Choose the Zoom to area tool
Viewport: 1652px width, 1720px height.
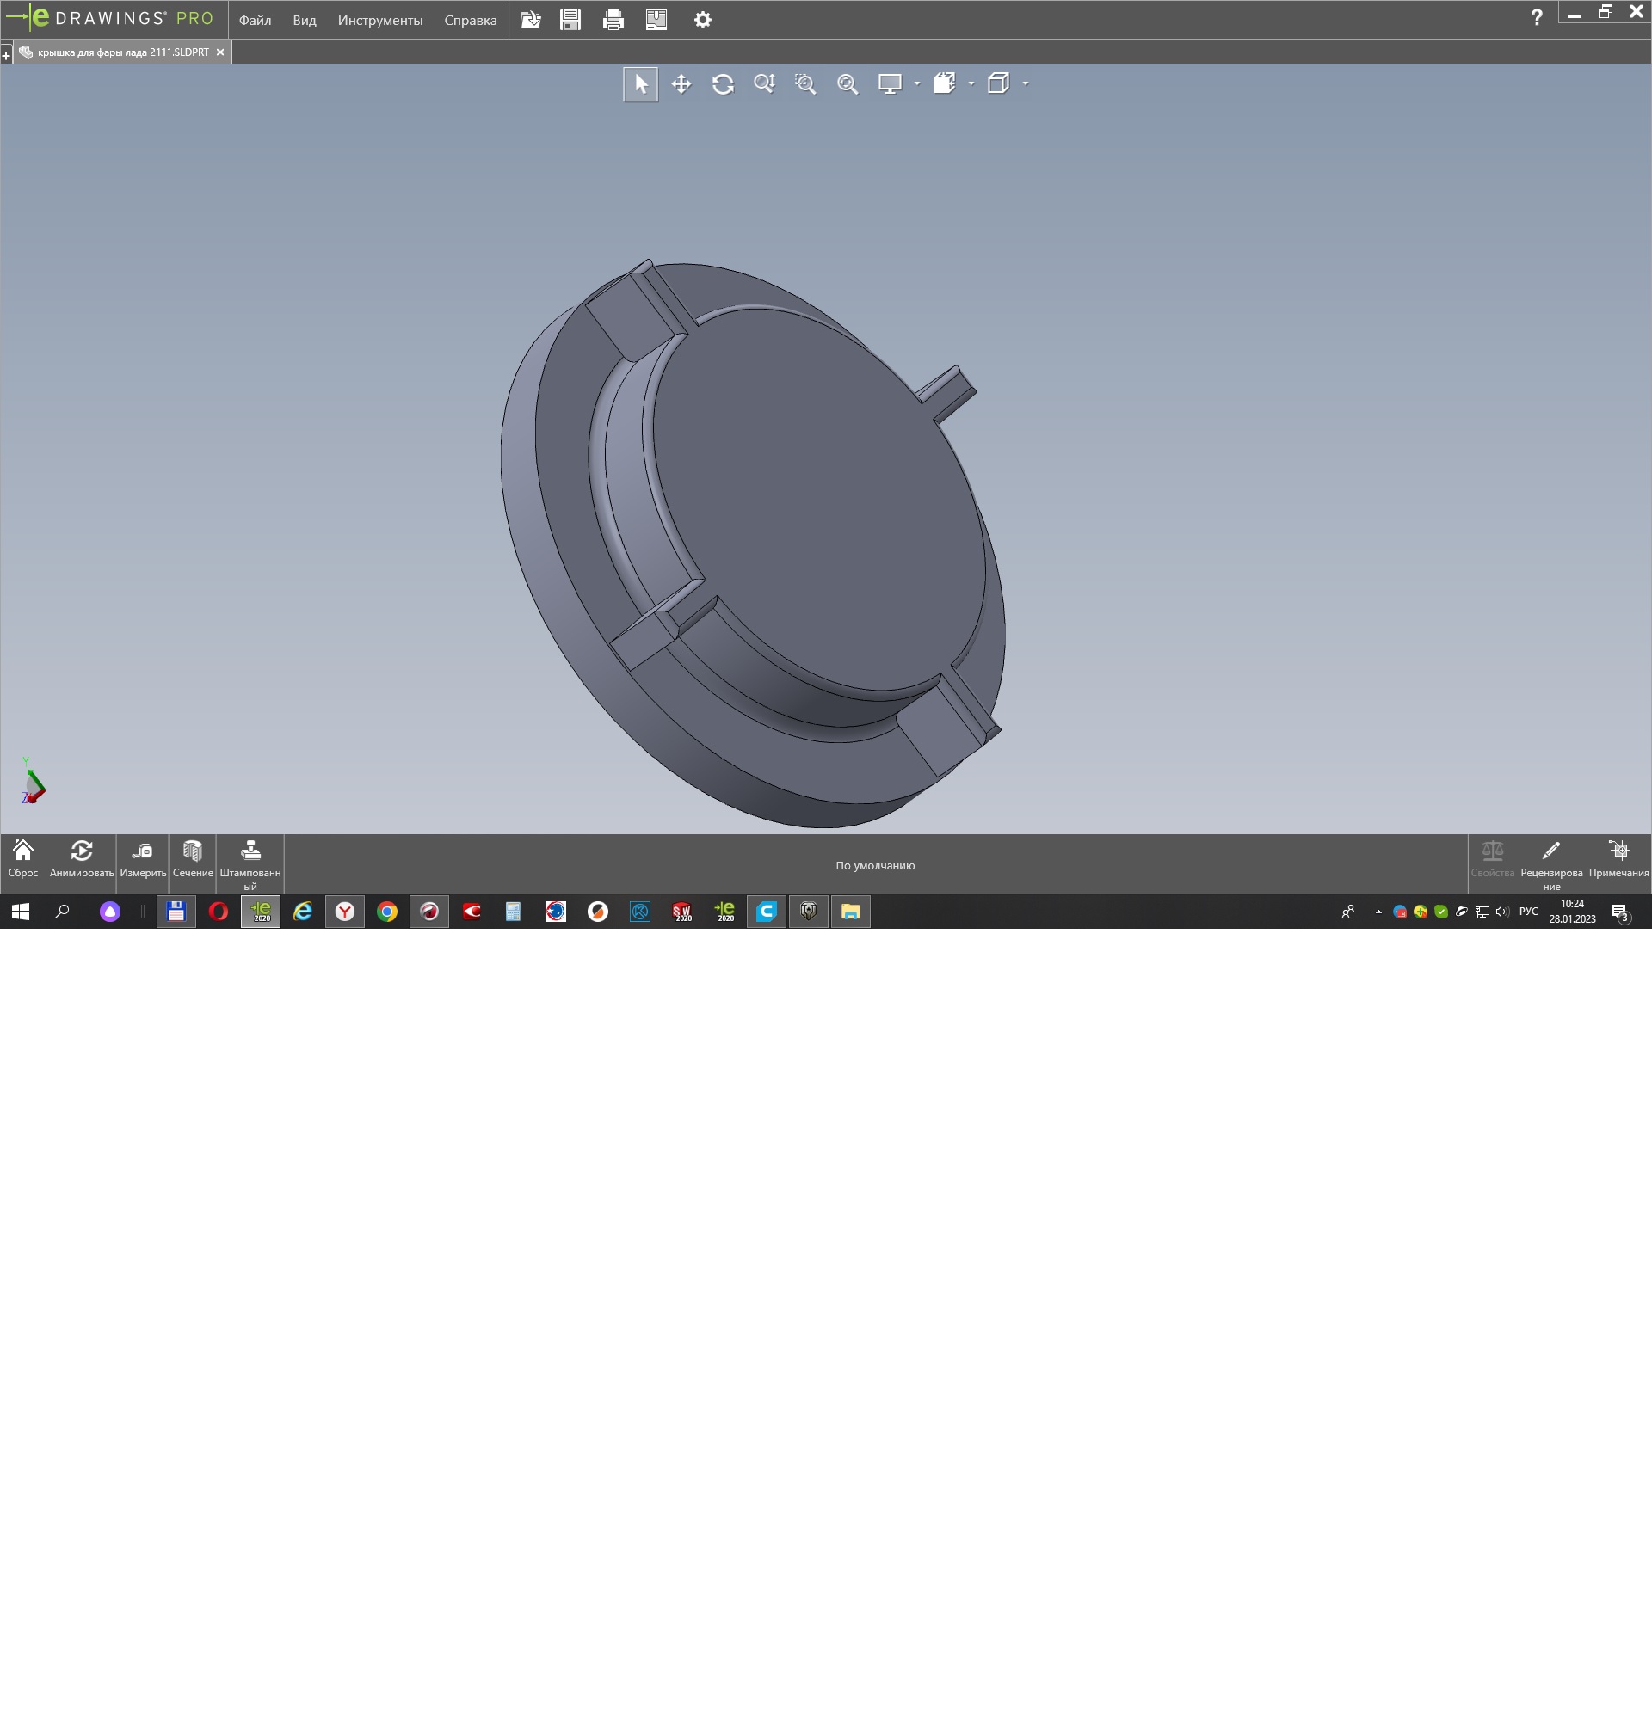click(805, 84)
